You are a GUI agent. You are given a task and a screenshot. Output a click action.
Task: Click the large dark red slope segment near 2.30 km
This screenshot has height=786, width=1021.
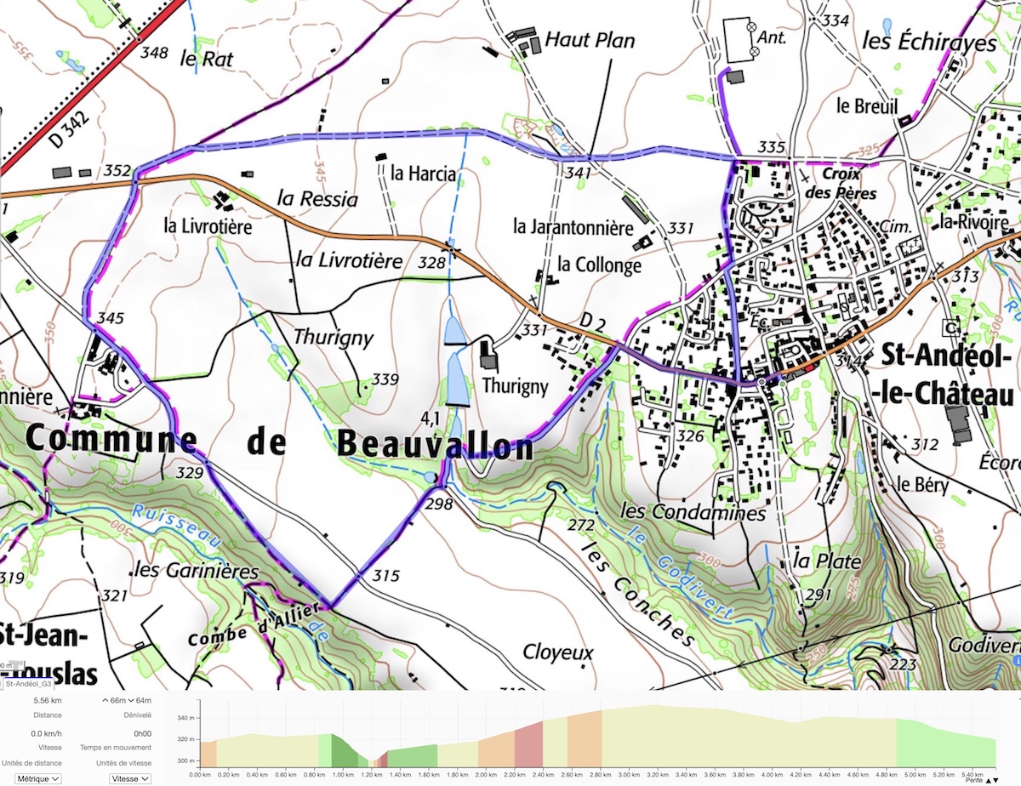pyautogui.click(x=528, y=743)
